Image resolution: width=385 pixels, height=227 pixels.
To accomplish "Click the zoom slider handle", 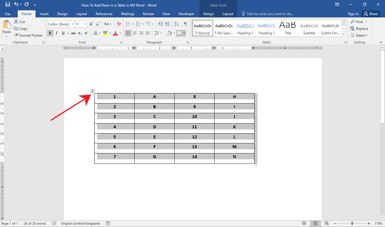I will tap(352, 223).
